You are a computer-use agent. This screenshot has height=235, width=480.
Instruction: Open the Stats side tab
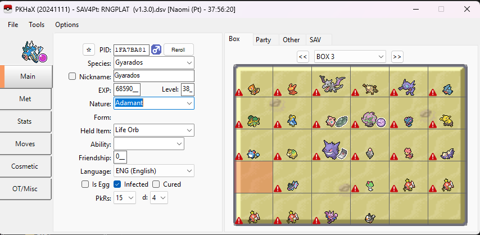(x=26, y=121)
